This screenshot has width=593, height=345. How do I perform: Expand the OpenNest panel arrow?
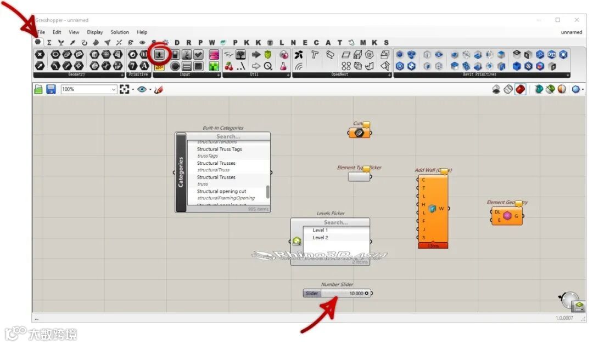[389, 75]
